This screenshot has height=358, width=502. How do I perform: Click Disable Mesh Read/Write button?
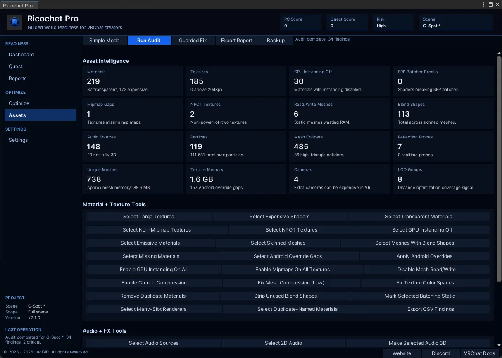click(427, 270)
